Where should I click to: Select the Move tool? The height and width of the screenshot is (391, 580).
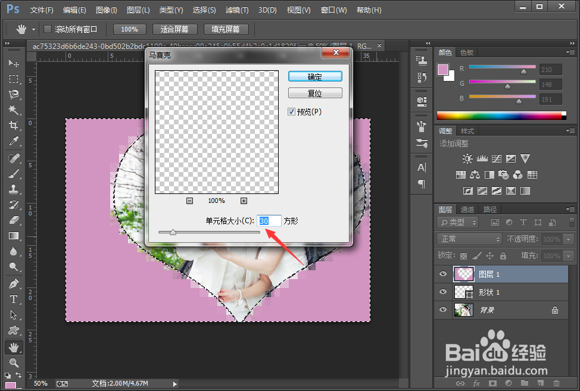(x=14, y=63)
